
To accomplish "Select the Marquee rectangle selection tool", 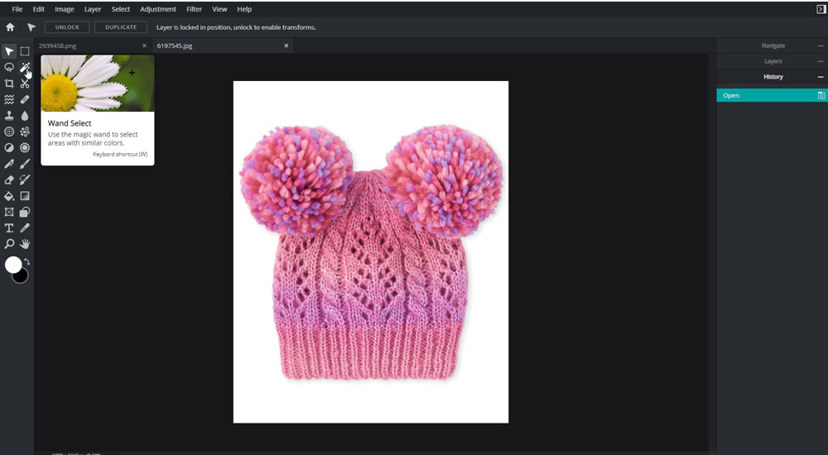I will tap(25, 51).
